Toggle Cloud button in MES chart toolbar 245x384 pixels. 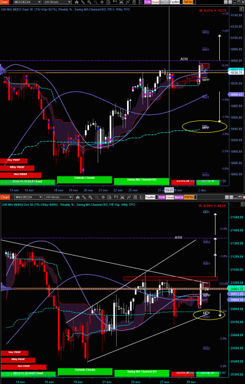(x=155, y=2)
